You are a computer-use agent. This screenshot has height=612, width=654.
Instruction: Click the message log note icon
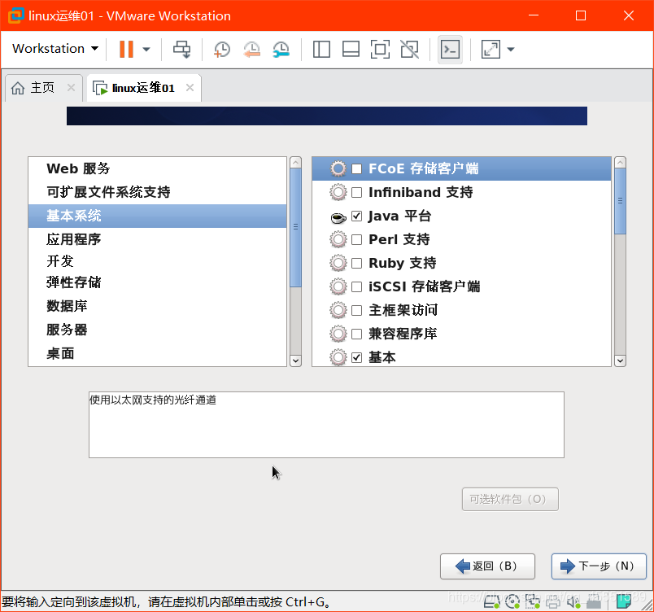[624, 601]
